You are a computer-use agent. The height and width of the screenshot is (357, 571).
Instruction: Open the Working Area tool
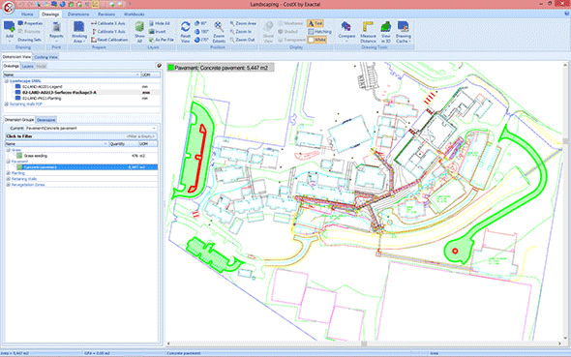(79, 32)
